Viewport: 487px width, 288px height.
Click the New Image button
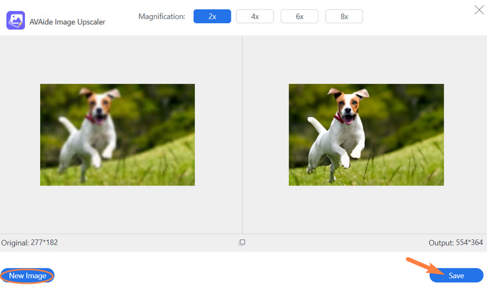point(28,275)
